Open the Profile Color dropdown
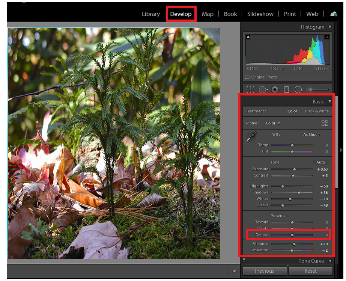This screenshot has width=346, height=281. click(x=273, y=123)
